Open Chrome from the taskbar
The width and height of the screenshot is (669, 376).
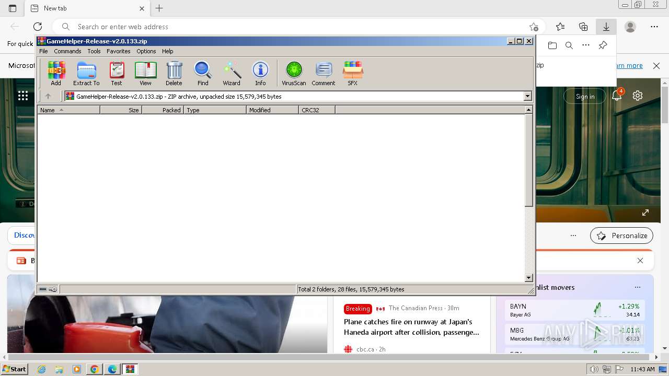click(x=95, y=369)
